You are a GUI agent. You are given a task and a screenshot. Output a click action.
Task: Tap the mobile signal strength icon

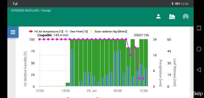(x=15, y=4)
